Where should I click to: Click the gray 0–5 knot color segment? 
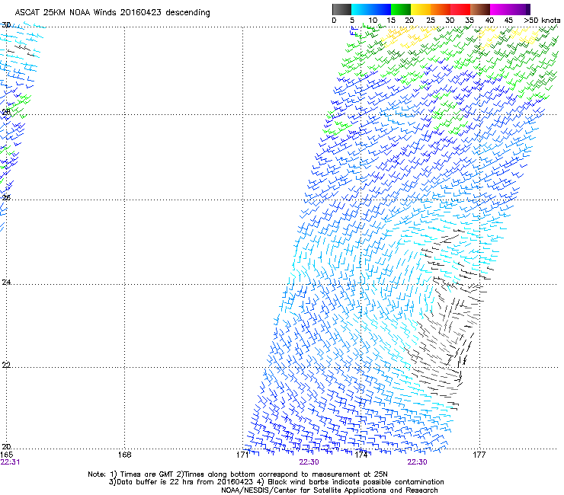pyautogui.click(x=341, y=9)
